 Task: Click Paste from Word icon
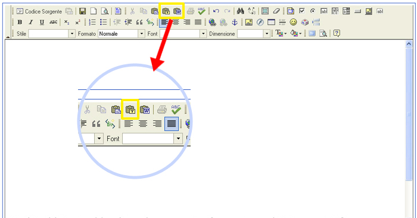point(177,11)
